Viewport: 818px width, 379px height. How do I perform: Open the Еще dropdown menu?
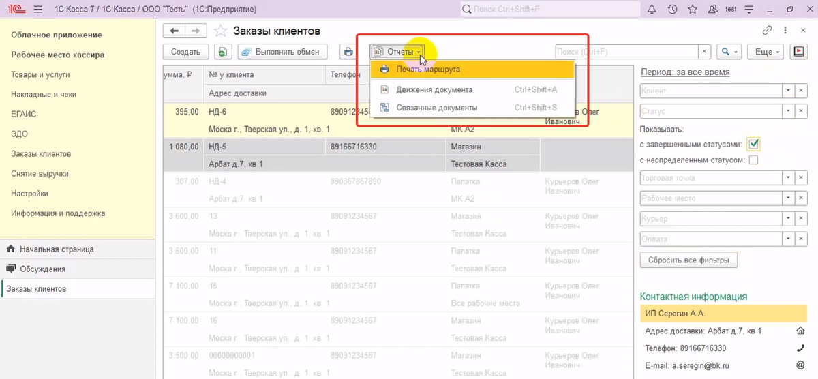pyautogui.click(x=766, y=52)
